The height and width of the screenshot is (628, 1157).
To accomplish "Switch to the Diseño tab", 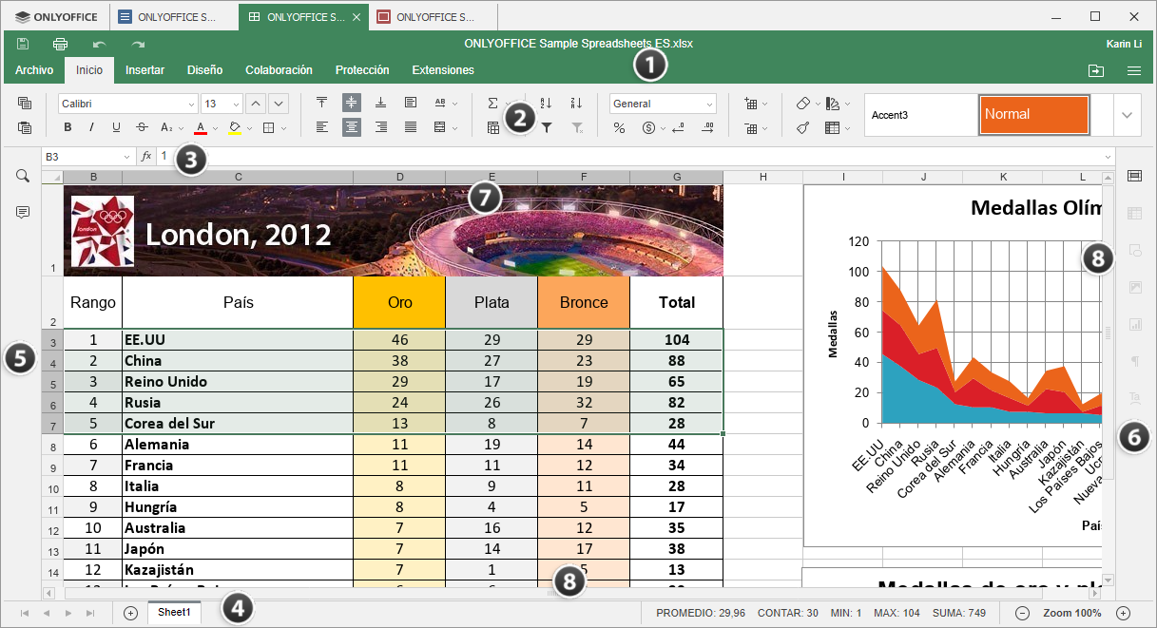I will pos(205,70).
